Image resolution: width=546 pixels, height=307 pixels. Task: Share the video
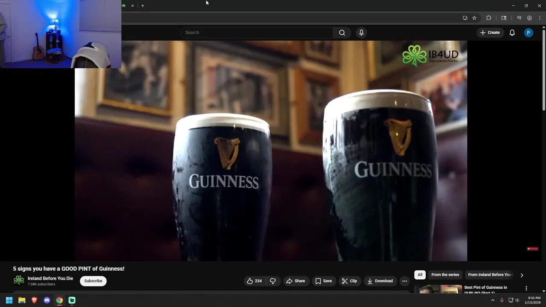pos(296,281)
